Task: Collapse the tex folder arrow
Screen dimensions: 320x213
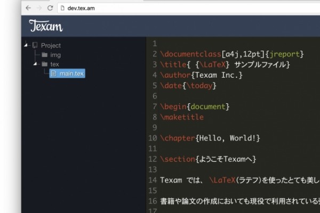Action: point(35,64)
